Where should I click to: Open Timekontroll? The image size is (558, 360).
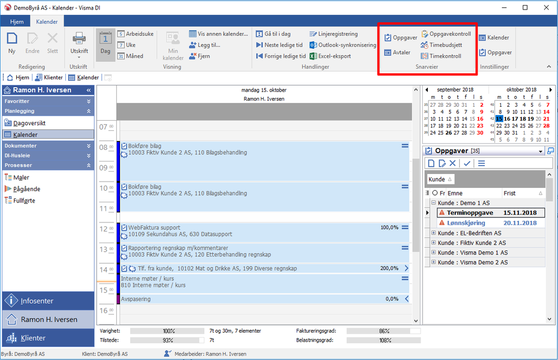coord(441,56)
